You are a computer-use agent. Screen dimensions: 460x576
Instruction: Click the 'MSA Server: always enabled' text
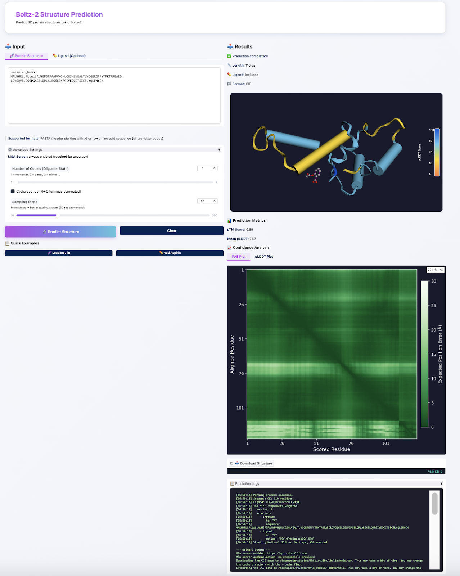(x=48, y=157)
